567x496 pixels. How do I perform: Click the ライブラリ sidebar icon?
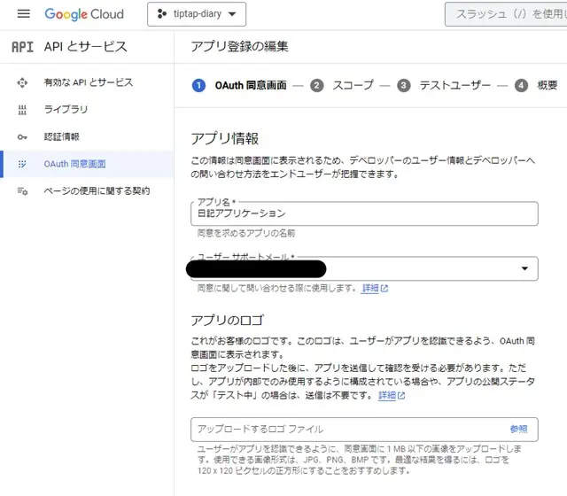coord(23,110)
